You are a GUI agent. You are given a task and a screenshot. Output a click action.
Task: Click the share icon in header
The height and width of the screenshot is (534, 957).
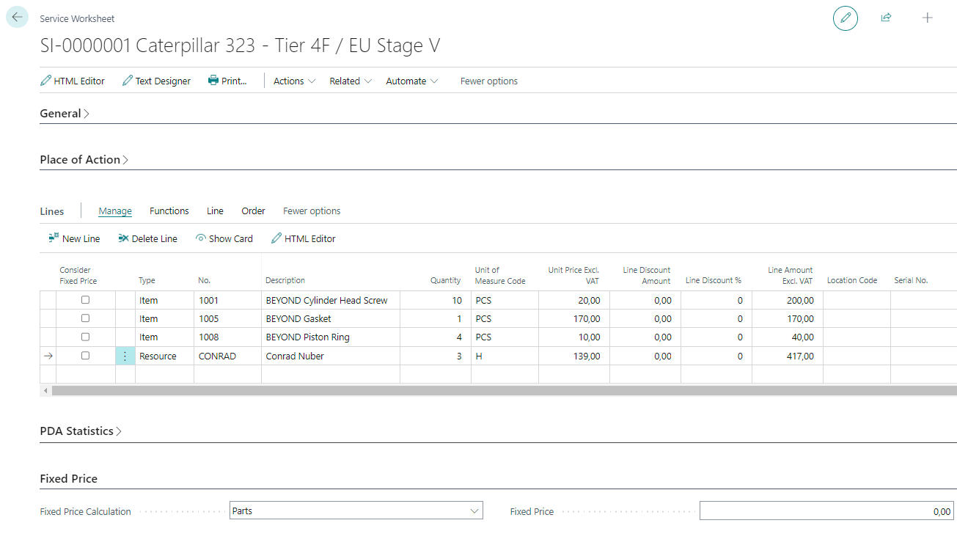pos(886,18)
